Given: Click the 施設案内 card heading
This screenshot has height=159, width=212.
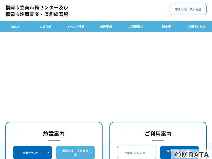Looking at the screenshot, I should click(x=54, y=134).
